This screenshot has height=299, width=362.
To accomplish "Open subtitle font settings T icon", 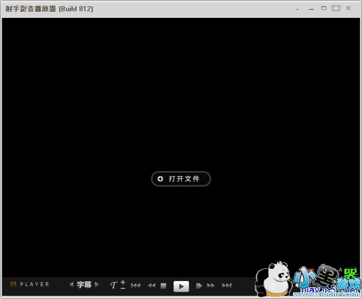I will point(113,285).
